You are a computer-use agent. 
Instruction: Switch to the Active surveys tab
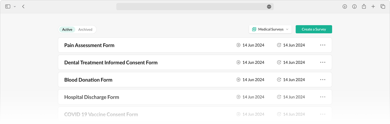click(67, 30)
